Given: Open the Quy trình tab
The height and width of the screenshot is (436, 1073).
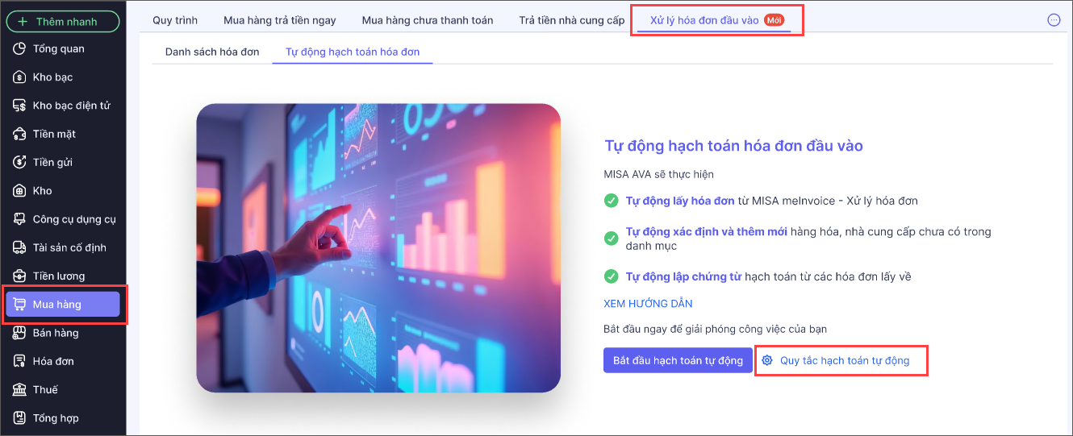Looking at the screenshot, I should 175,20.
